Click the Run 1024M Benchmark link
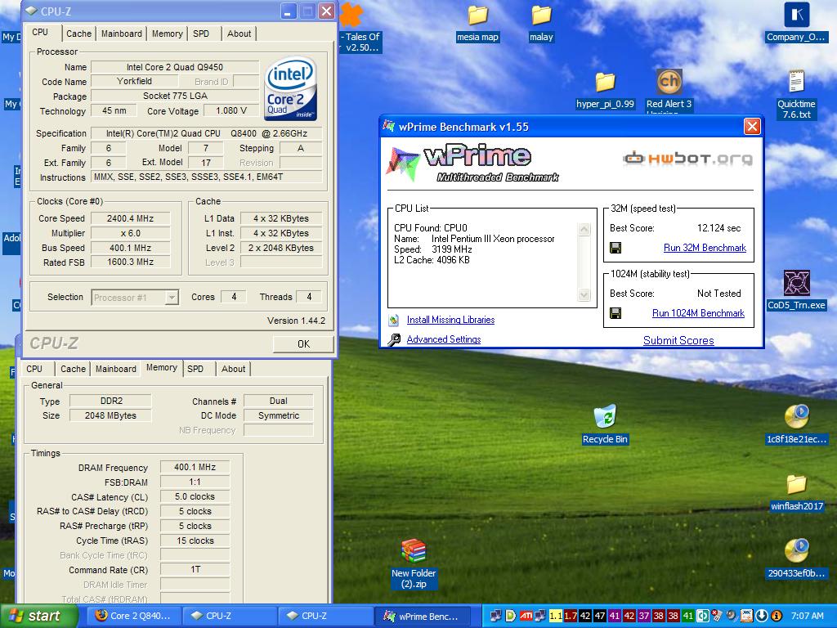 tap(698, 313)
